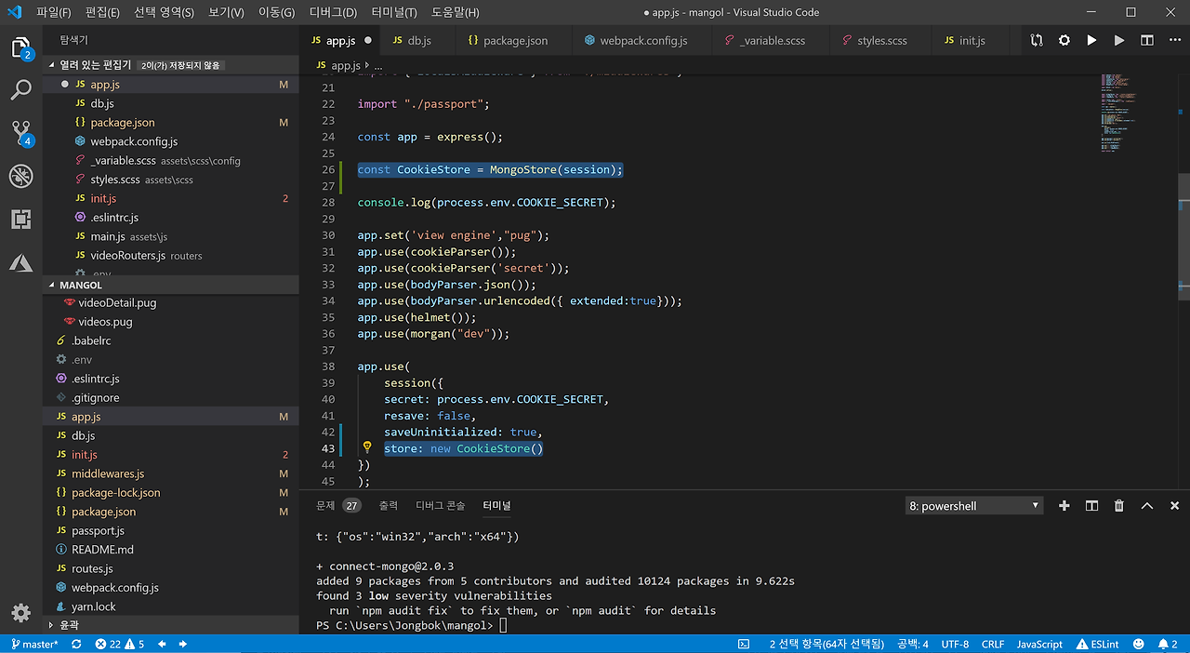Open the Manage gear at bottom left

point(20,612)
